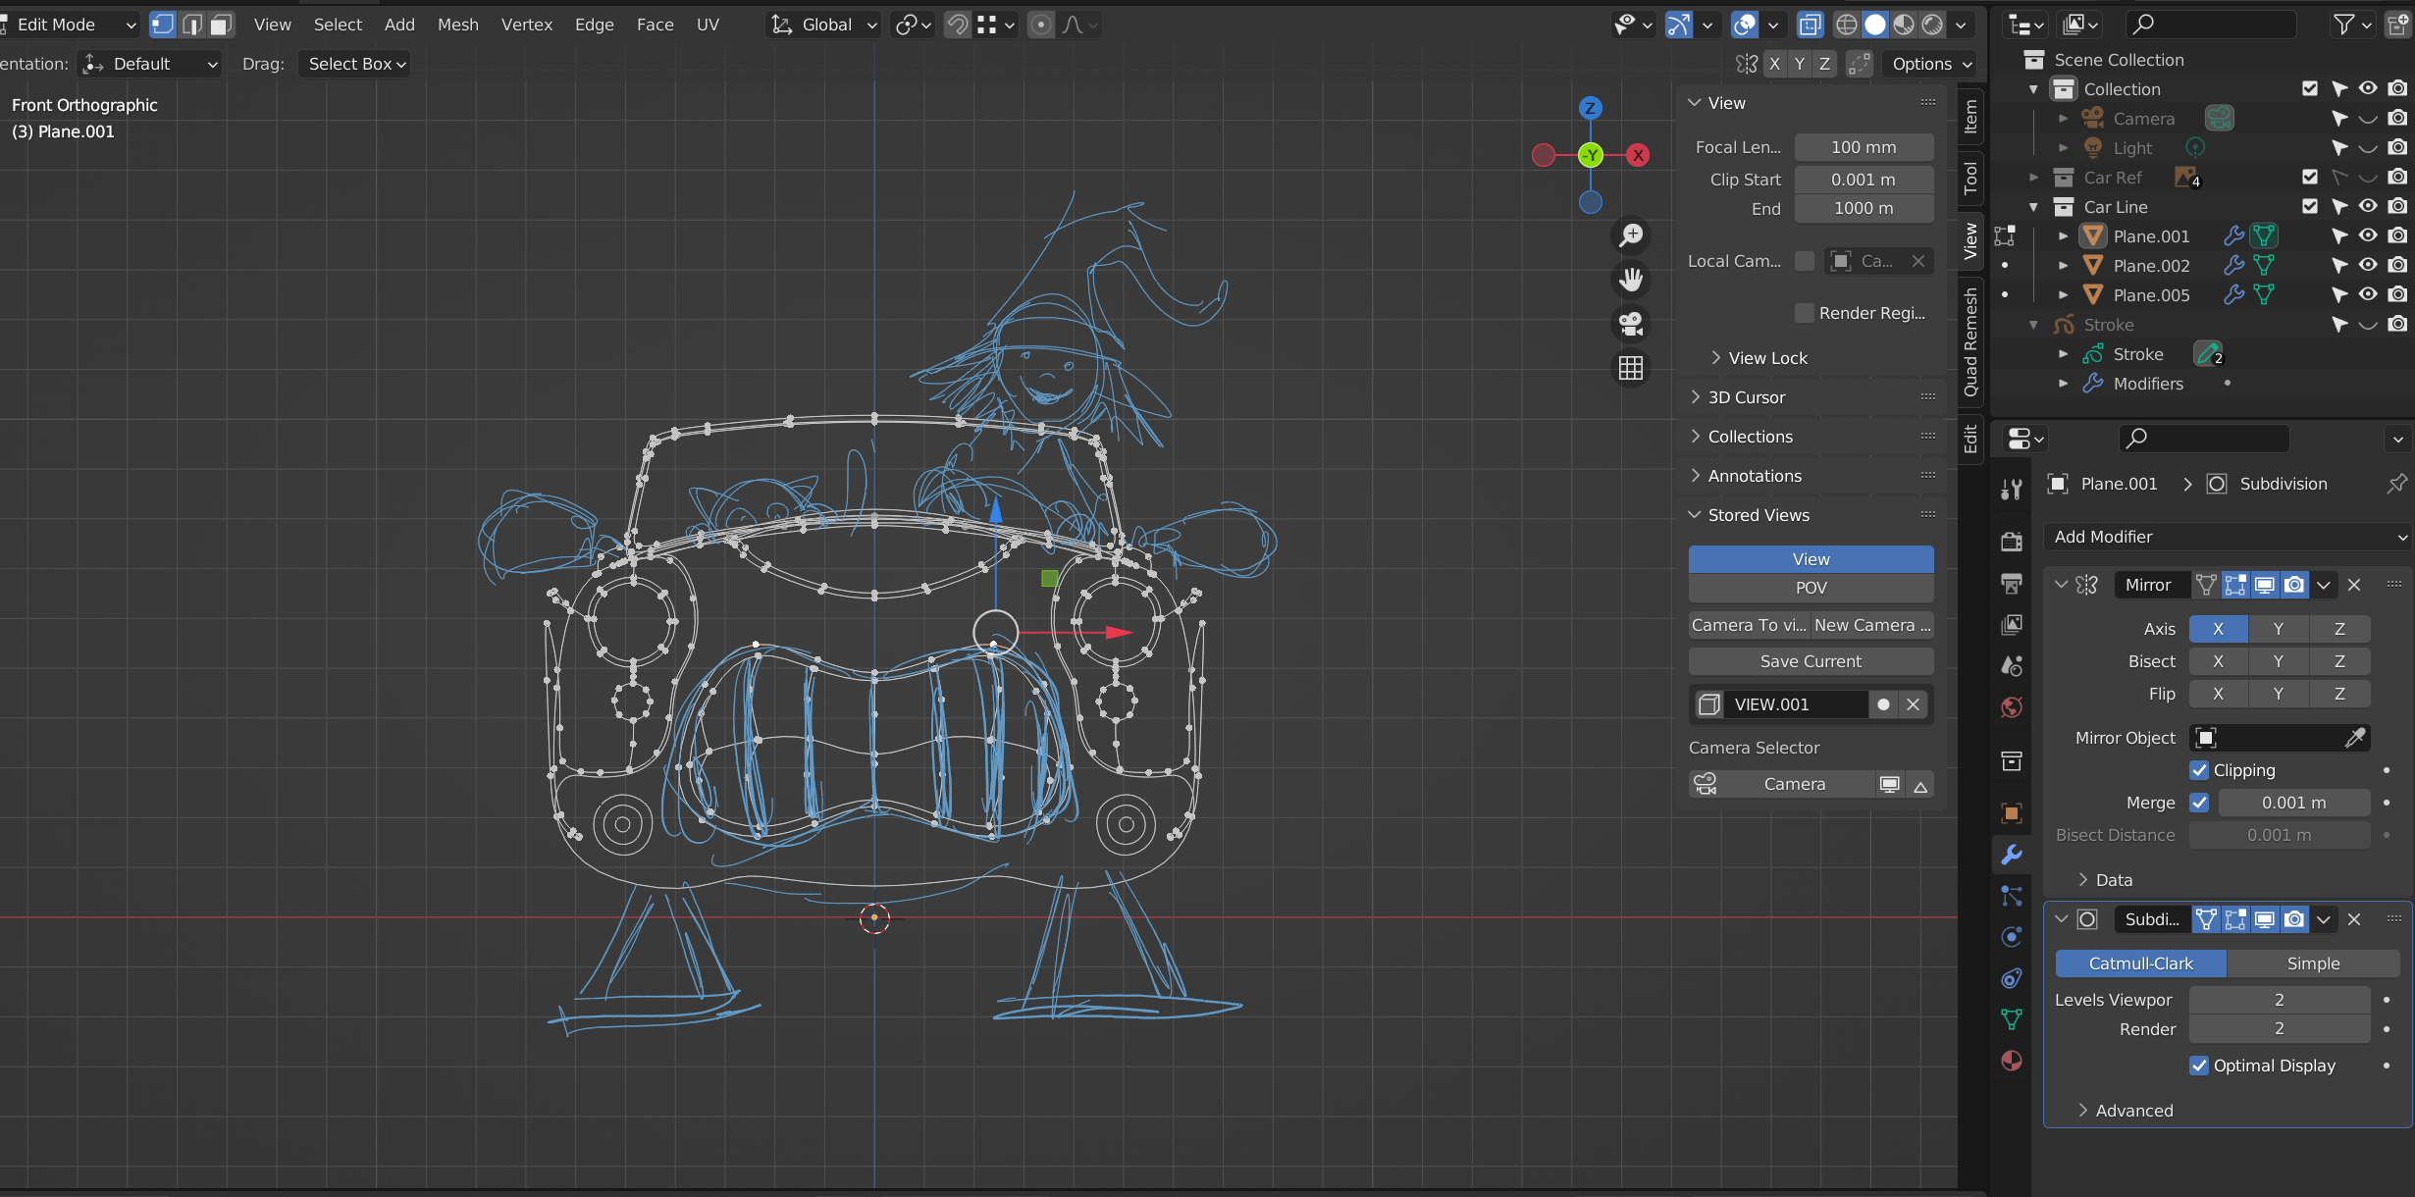Pin the Plane.001 properties context
Image resolution: width=2415 pixels, height=1197 pixels.
[x=2396, y=484]
